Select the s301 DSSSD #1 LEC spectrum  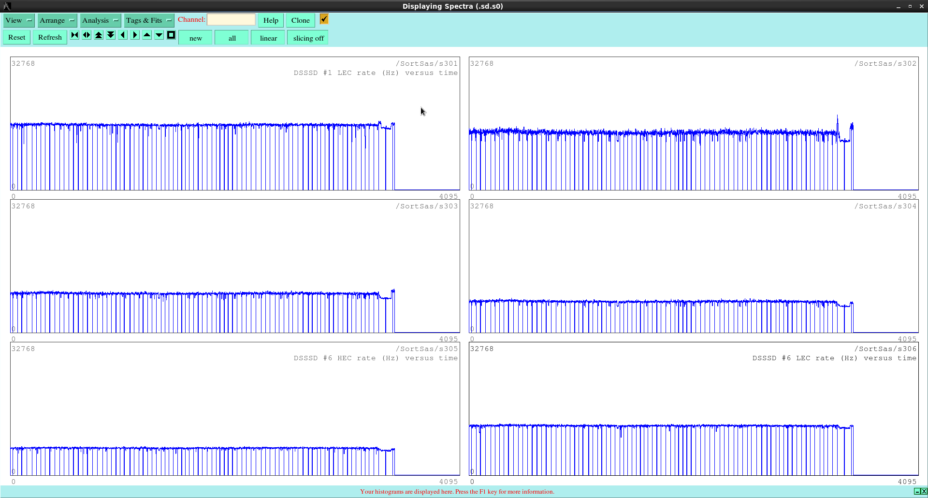point(235,124)
